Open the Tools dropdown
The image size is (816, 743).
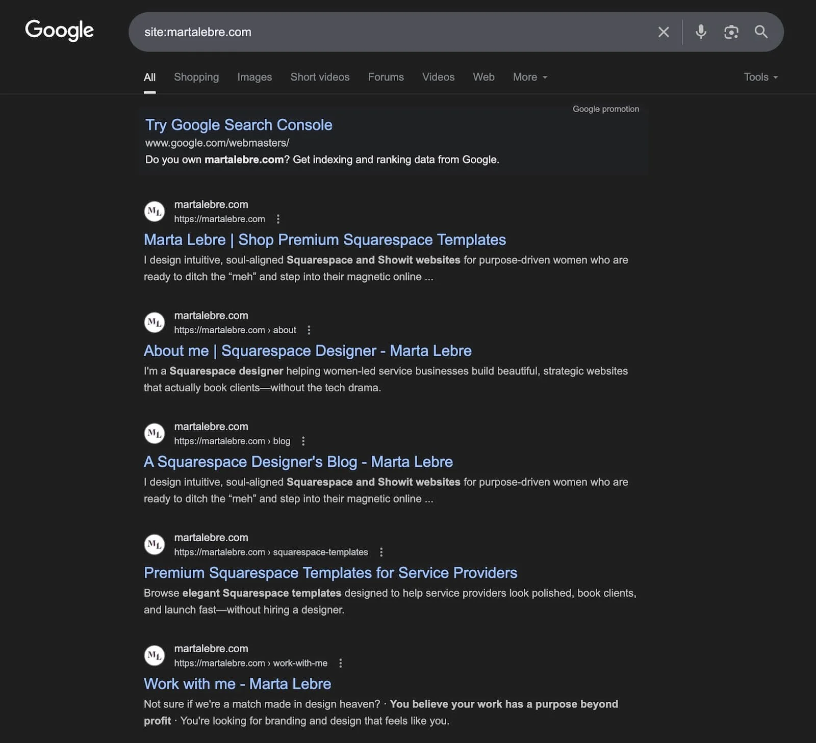(x=760, y=77)
